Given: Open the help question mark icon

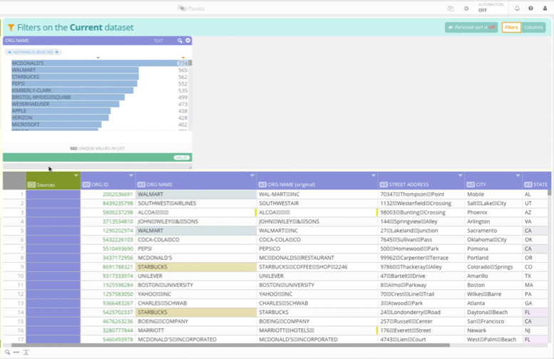Looking at the screenshot, I should coord(530,8).
